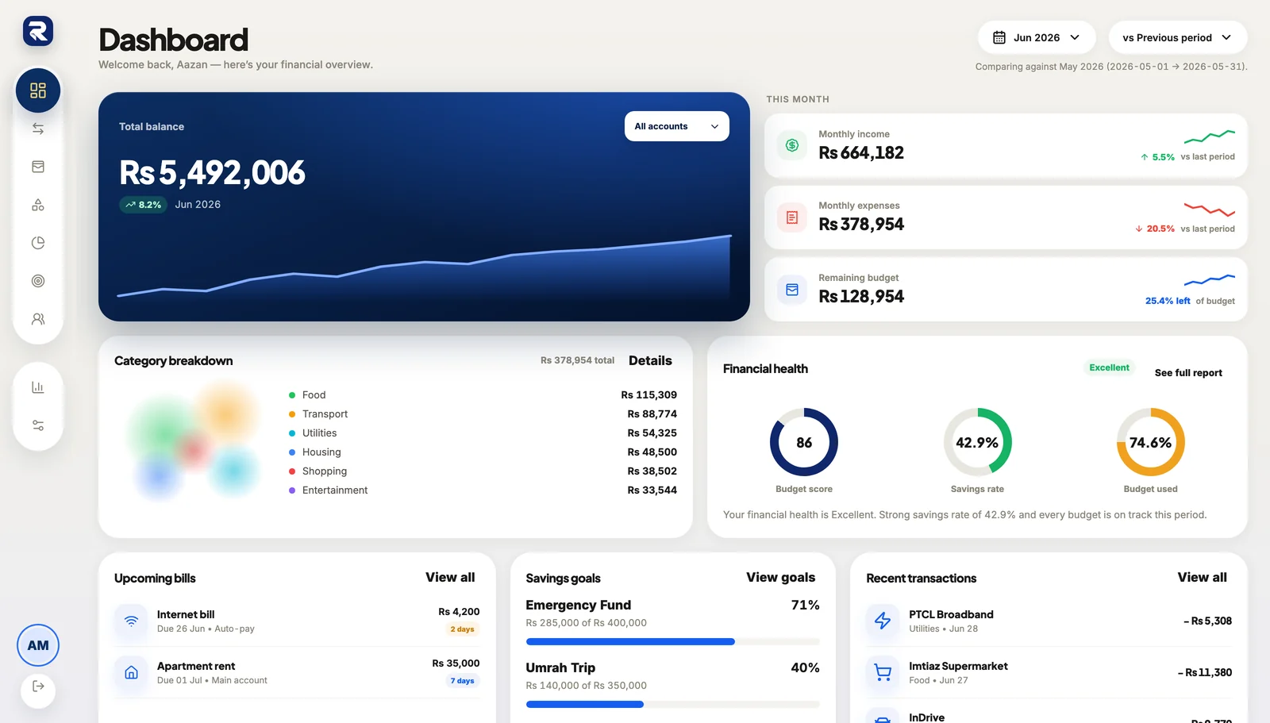Click the Apartment rent home icon

[x=132, y=672]
